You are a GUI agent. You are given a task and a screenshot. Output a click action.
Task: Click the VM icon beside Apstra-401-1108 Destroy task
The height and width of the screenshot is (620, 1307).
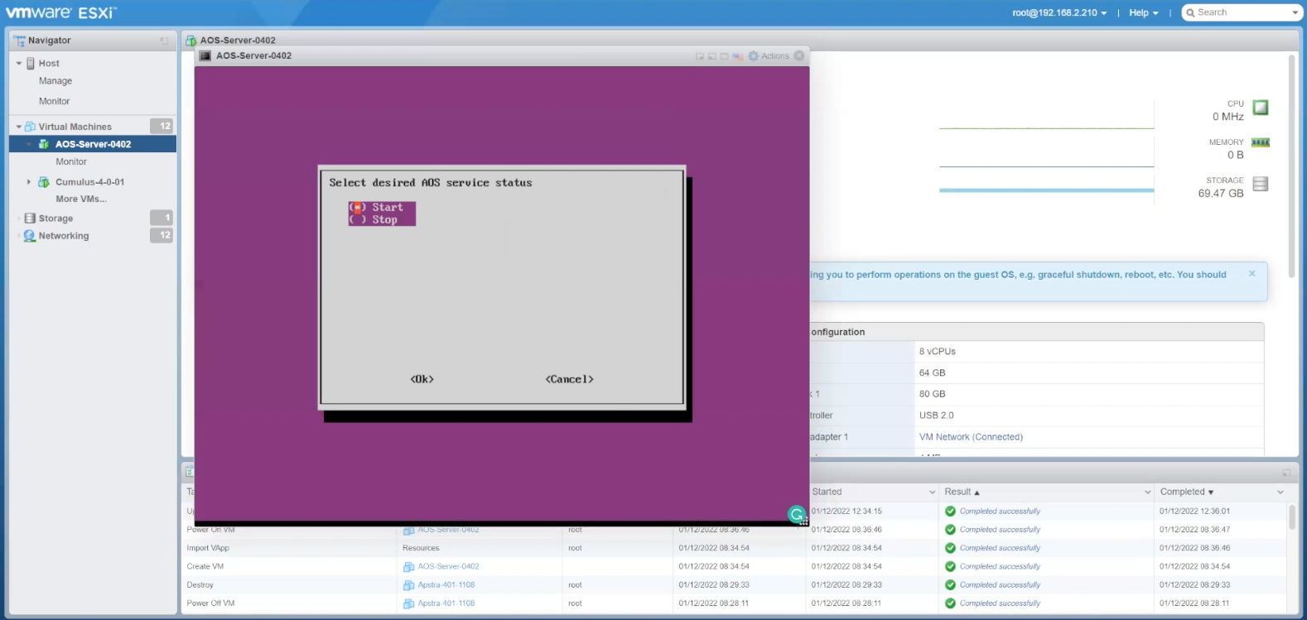click(x=408, y=585)
